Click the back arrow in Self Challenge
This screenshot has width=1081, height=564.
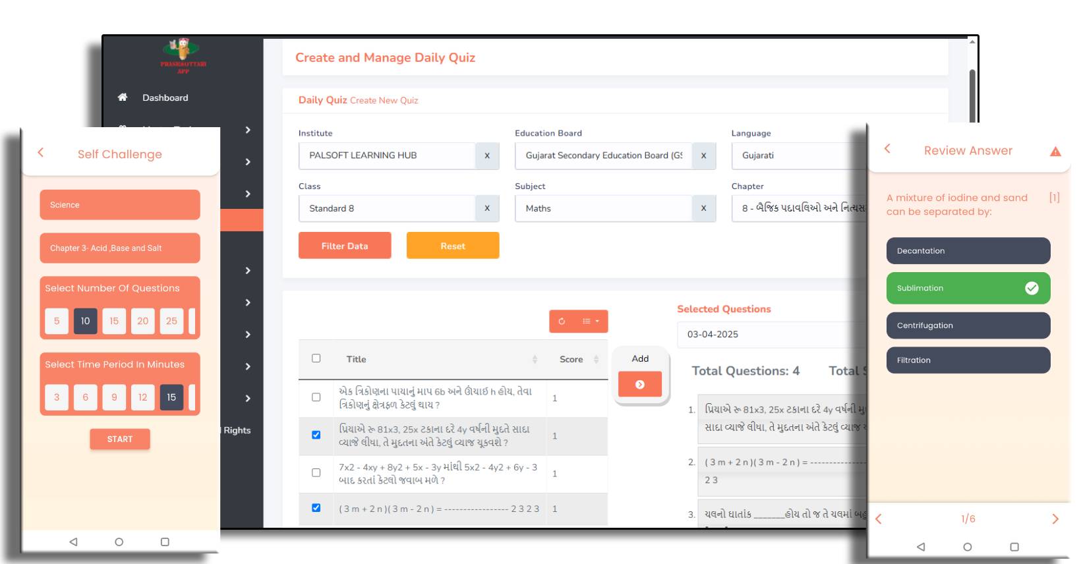[41, 153]
